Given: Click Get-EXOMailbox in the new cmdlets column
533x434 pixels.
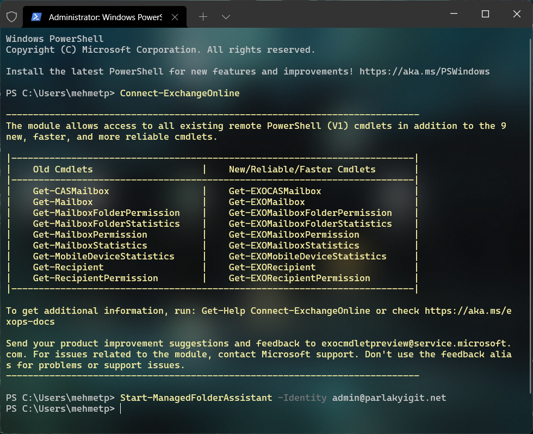Looking at the screenshot, I should (267, 202).
